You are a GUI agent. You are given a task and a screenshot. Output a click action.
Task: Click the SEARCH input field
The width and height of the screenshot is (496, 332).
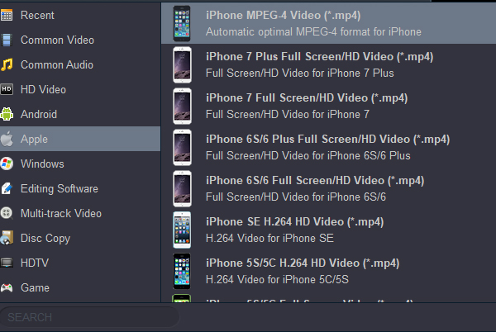pyautogui.click(x=89, y=317)
